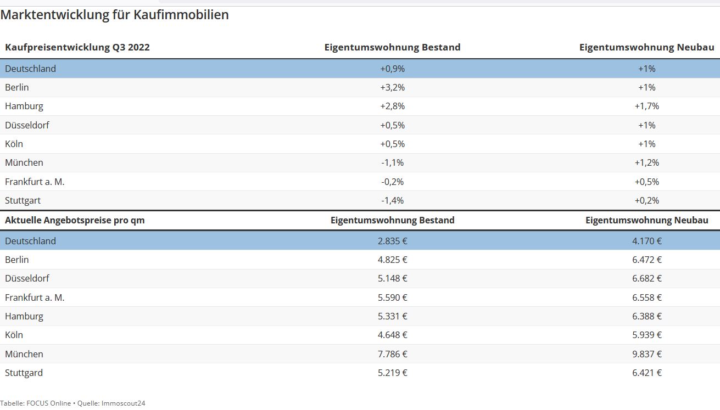720x410 pixels.
Task: Click München's 7.786 € Bestand price
Action: [392, 354]
